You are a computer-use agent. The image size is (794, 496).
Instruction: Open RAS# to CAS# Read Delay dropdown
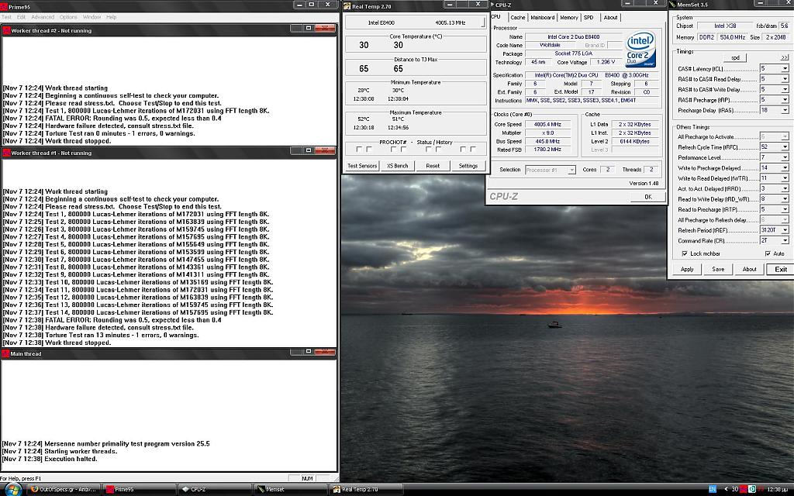[x=785, y=79]
